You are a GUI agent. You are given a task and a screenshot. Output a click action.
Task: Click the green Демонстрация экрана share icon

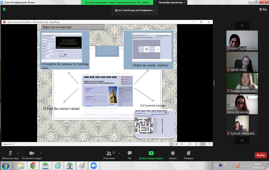(x=151, y=153)
